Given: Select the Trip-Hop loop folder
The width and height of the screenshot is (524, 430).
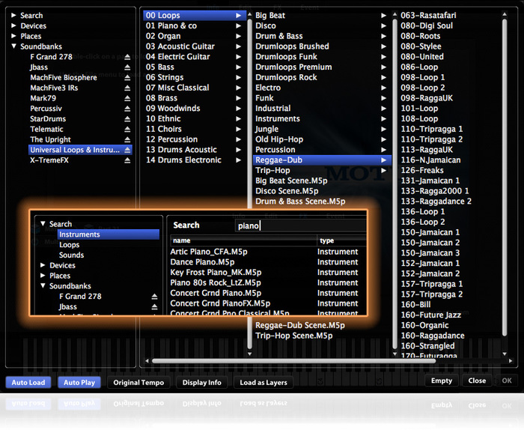Looking at the screenshot, I should pyautogui.click(x=321, y=171).
